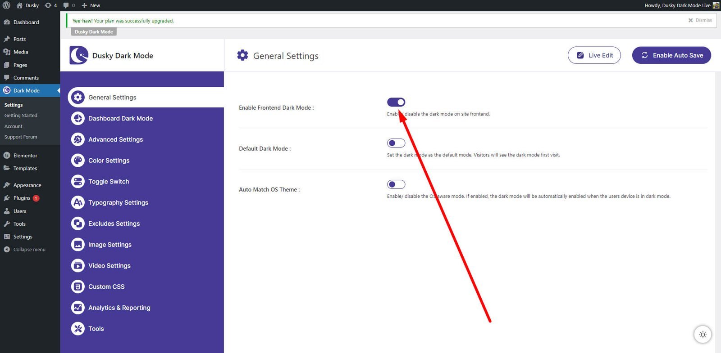
Task: Click the Appearance brush icon
Action: [x=7, y=185]
